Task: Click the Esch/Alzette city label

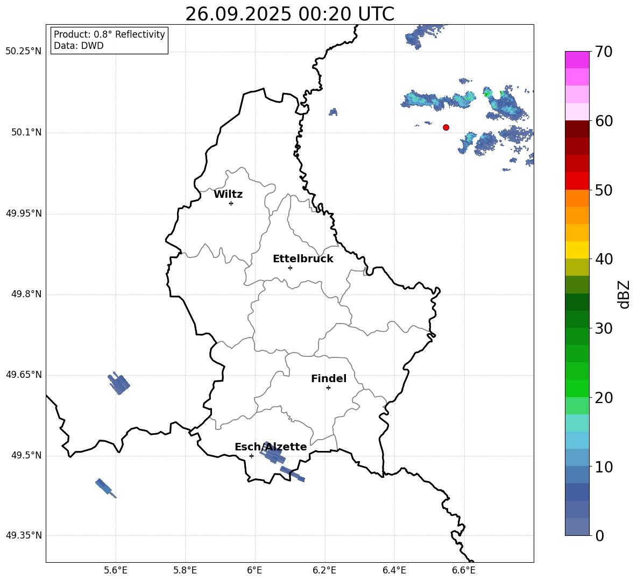Action: click(271, 447)
